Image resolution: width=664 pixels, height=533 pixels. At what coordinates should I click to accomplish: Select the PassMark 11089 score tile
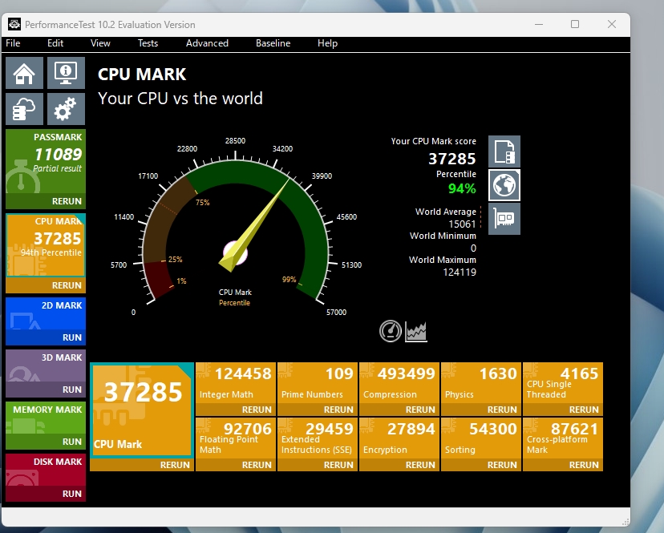[46, 161]
